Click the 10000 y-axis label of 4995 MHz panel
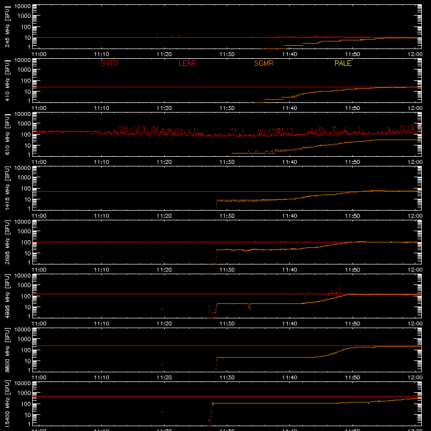431x431 pixels. tap(23, 276)
